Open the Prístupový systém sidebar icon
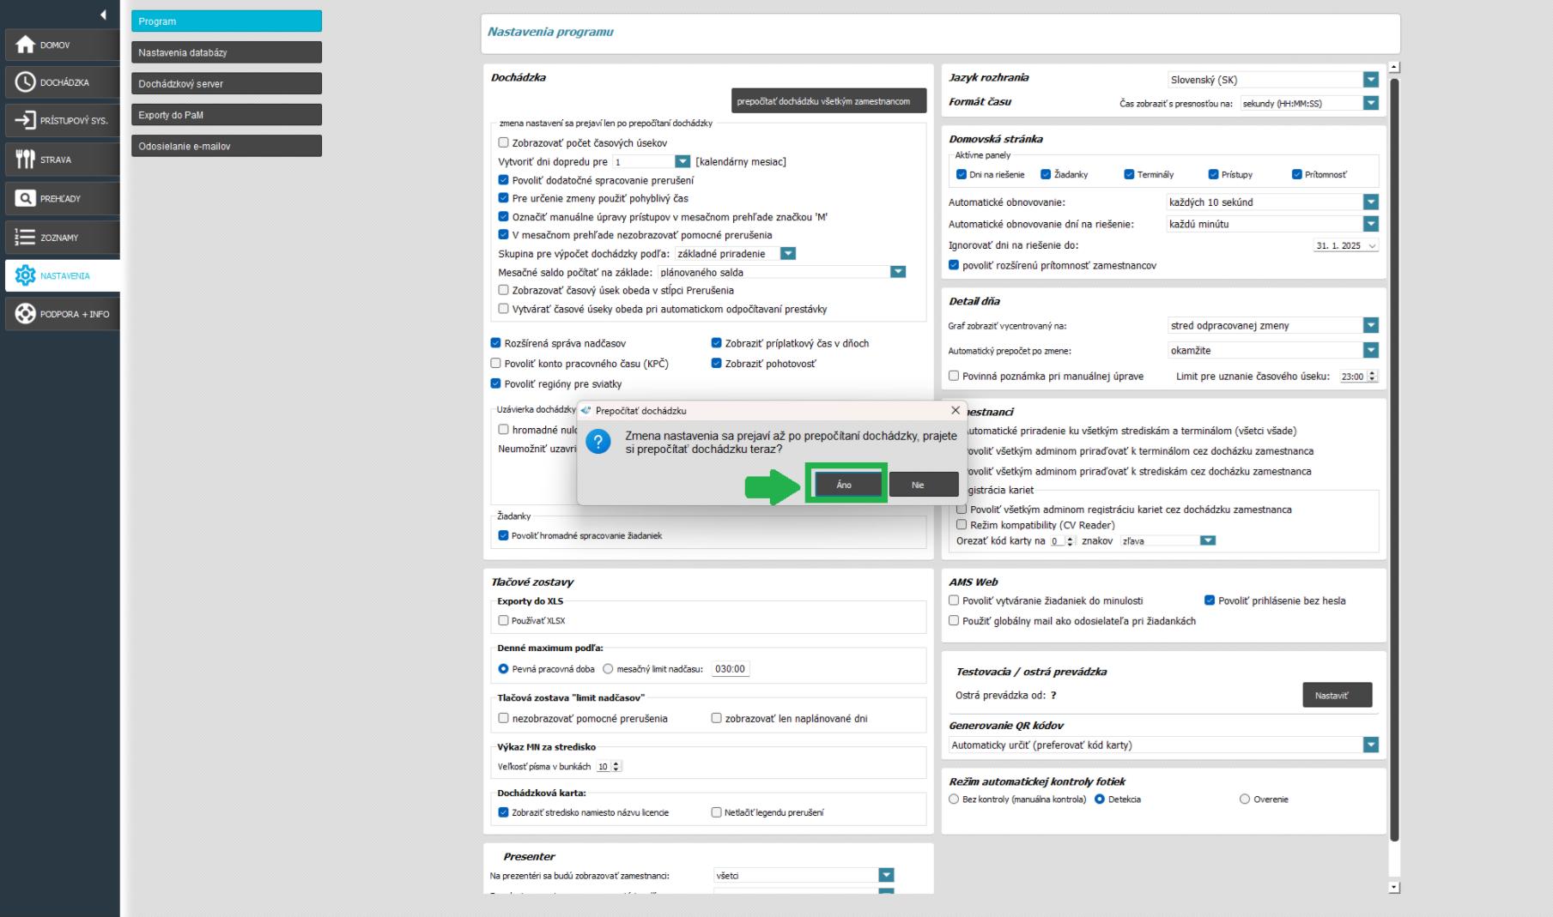The image size is (1553, 917). tap(26, 120)
